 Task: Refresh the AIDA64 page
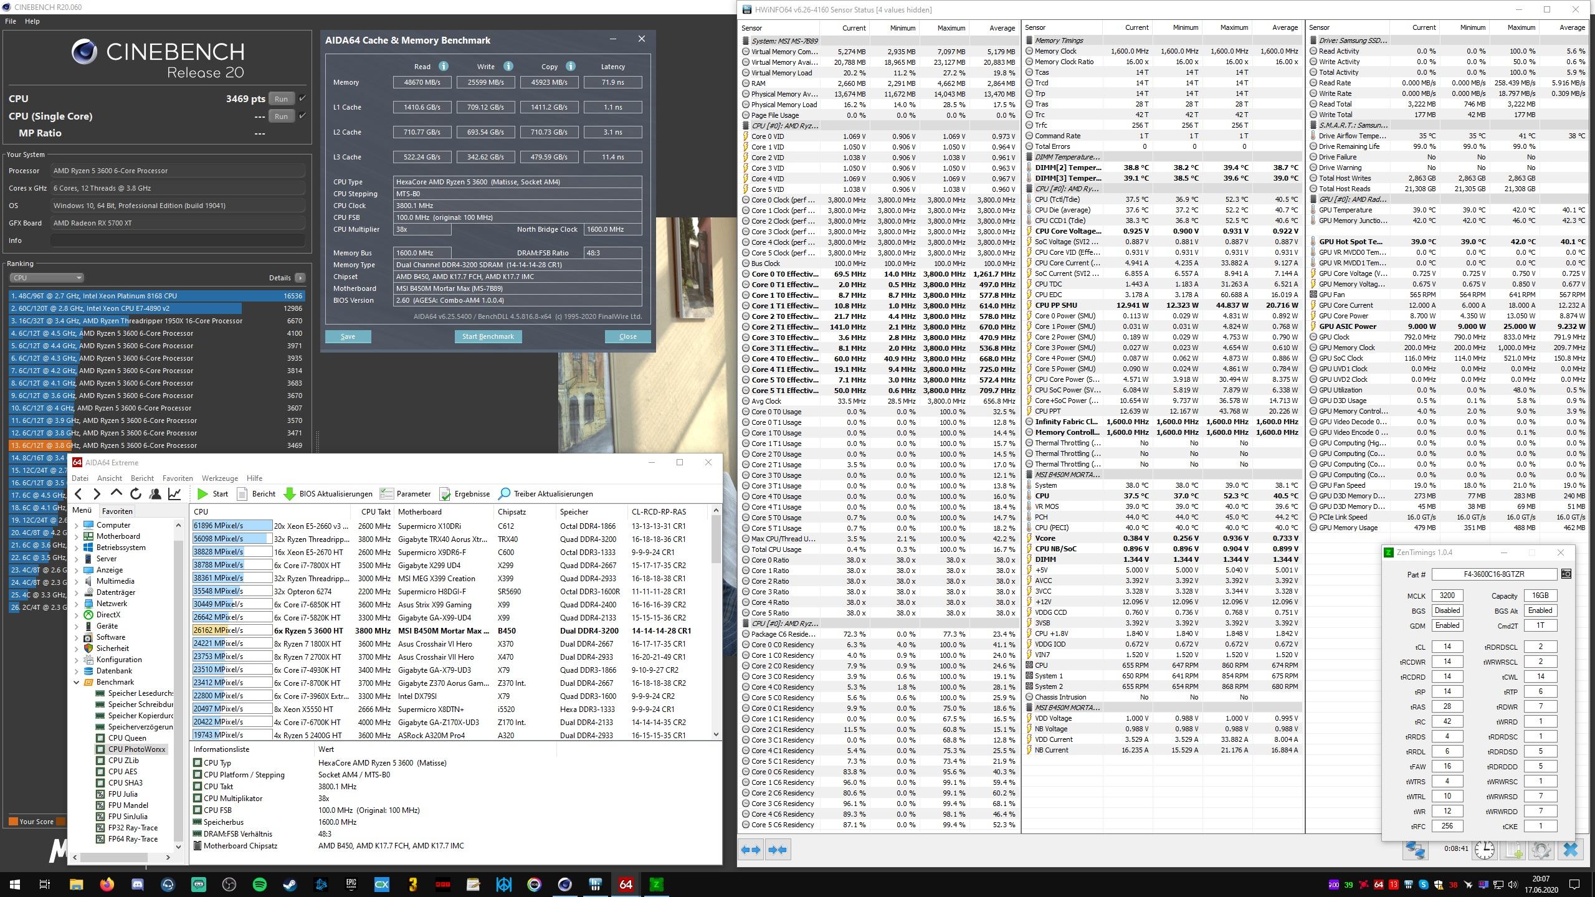[x=135, y=494]
